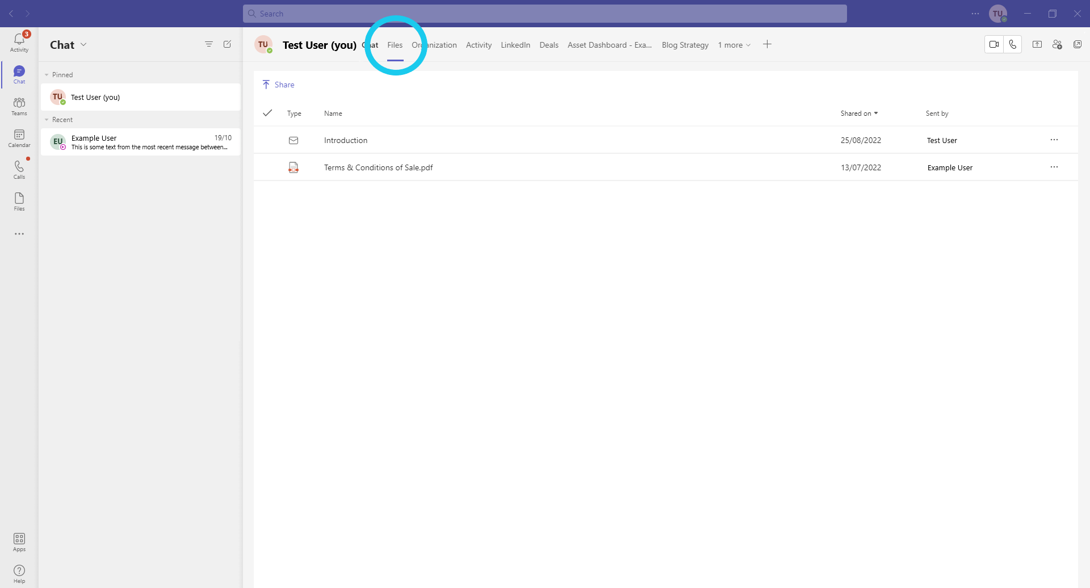Collapse the Recent chats section
The image size is (1090, 588).
tap(47, 120)
